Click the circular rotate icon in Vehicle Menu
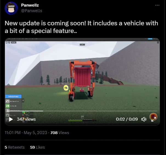166x155 pixels. (7, 115)
